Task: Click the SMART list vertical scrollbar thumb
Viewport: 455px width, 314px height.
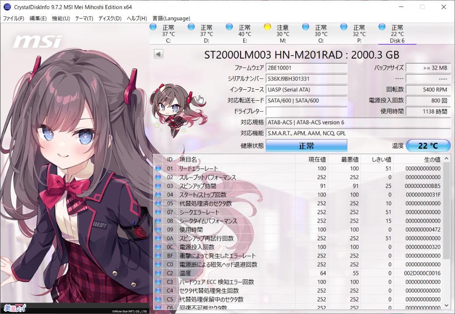Action: (447, 211)
